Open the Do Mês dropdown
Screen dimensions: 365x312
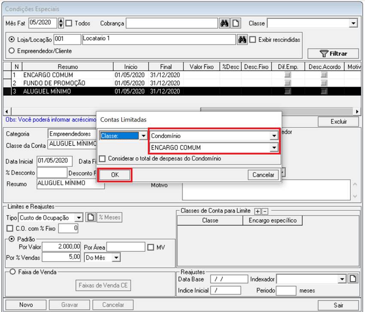pos(116,257)
